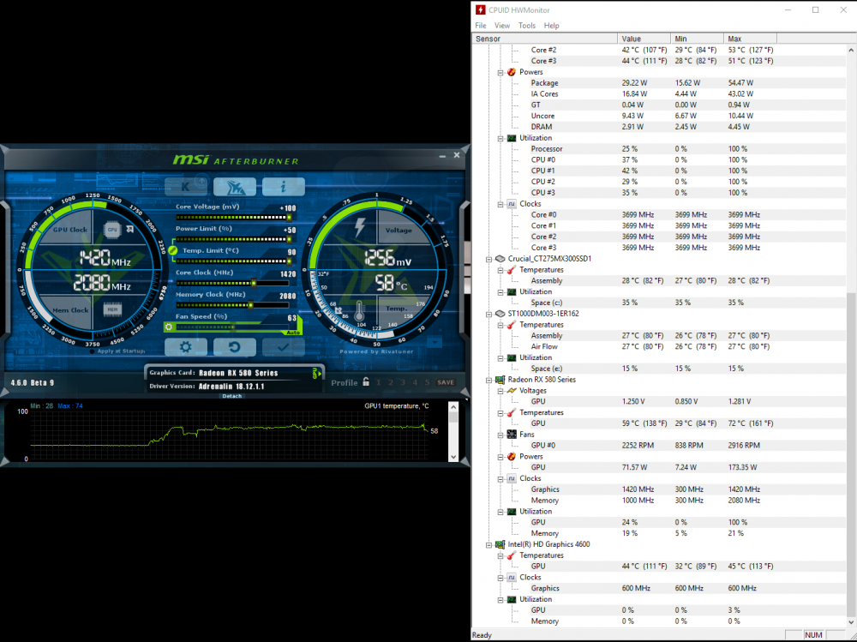The width and height of the screenshot is (857, 642).
Task: Select profile slot 1
Action: coord(378,382)
